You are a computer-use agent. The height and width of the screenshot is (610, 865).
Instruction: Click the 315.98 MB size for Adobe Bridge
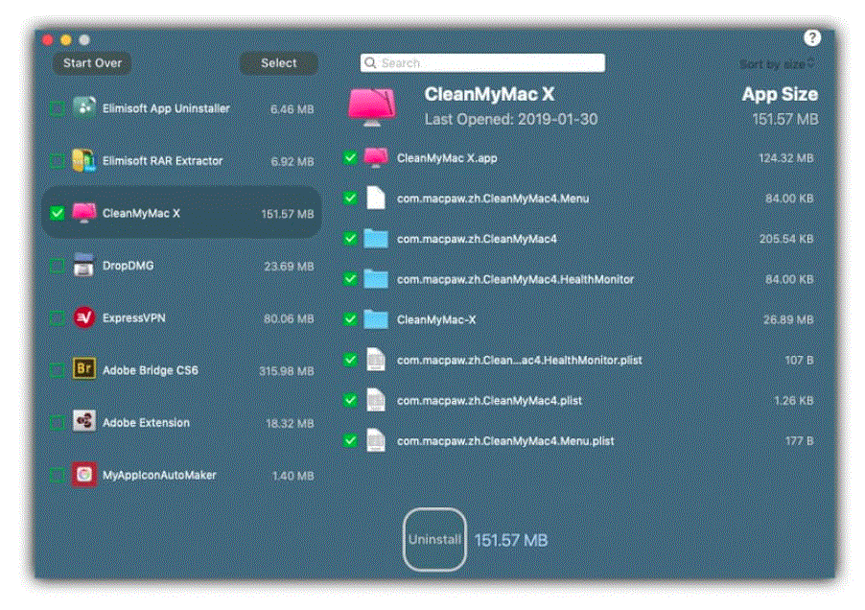pos(287,371)
